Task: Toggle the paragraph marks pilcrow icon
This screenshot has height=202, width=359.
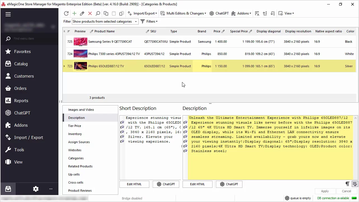Action: point(347,184)
